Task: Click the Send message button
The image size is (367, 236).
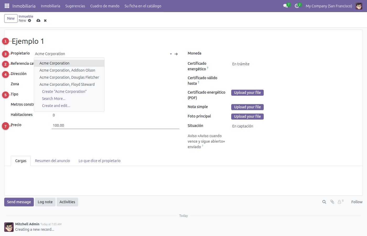Action: pos(19,202)
